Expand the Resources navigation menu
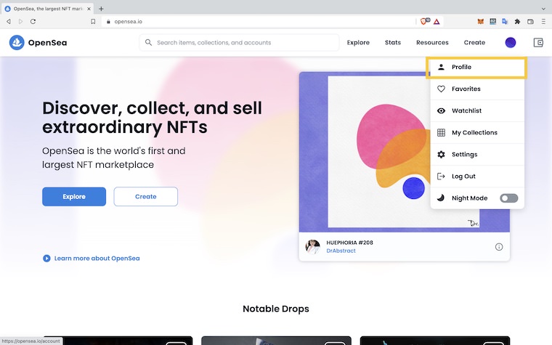The height and width of the screenshot is (345, 552). [432, 43]
